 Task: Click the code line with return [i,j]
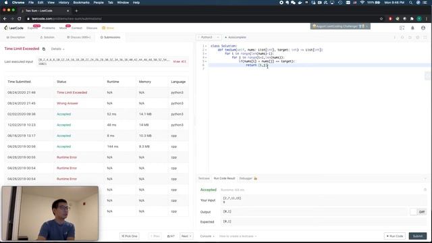256,65
